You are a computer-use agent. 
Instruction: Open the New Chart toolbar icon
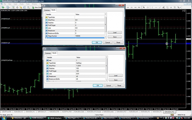coord(2,7)
